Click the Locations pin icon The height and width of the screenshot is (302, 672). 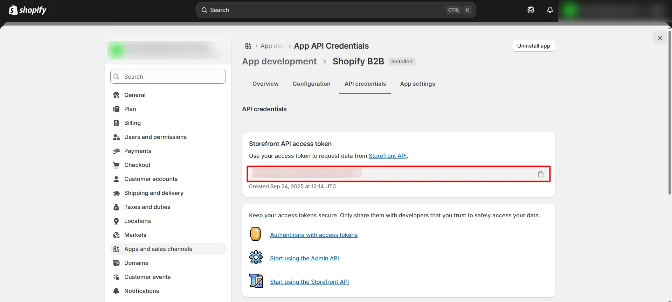click(x=116, y=221)
